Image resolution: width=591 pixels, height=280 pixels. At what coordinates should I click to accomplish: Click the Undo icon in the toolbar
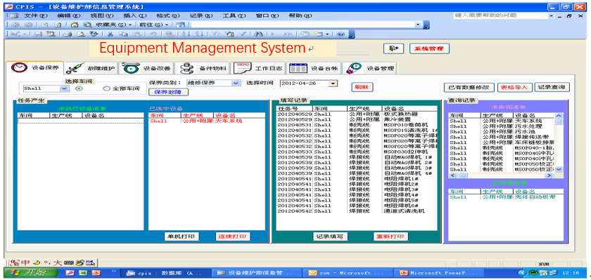click(x=153, y=34)
